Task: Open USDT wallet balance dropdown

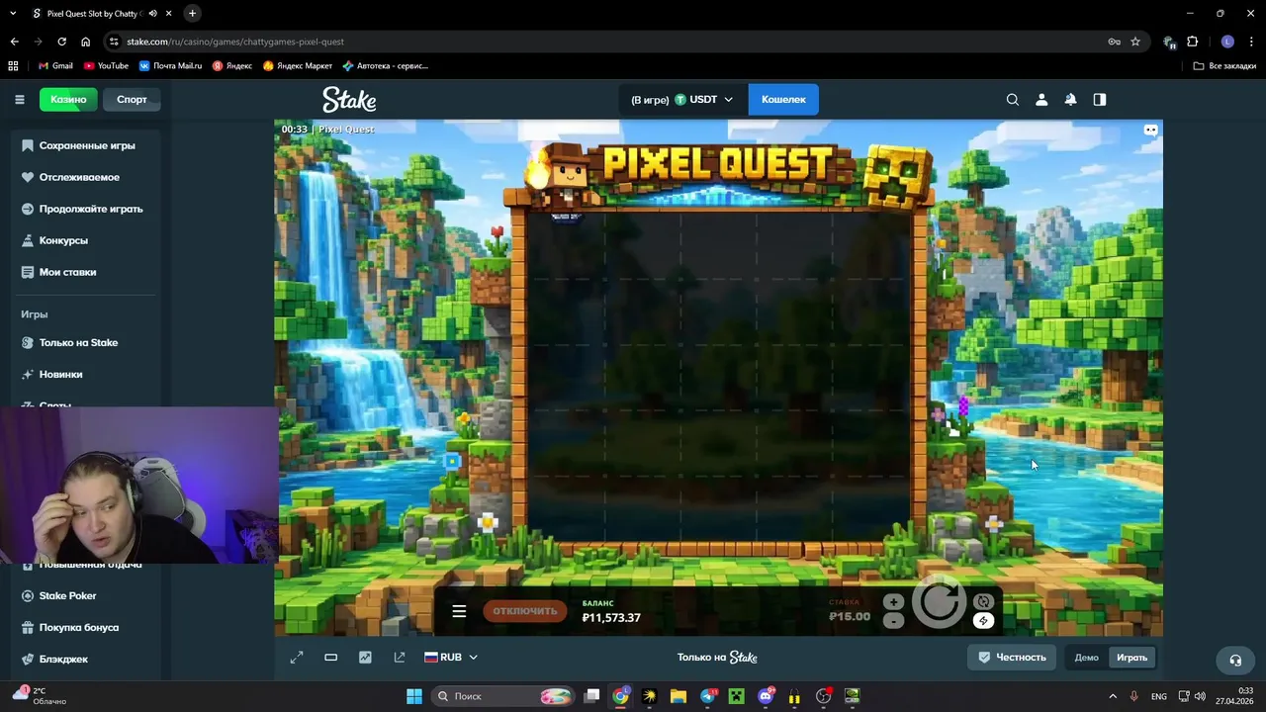Action: pyautogui.click(x=682, y=100)
